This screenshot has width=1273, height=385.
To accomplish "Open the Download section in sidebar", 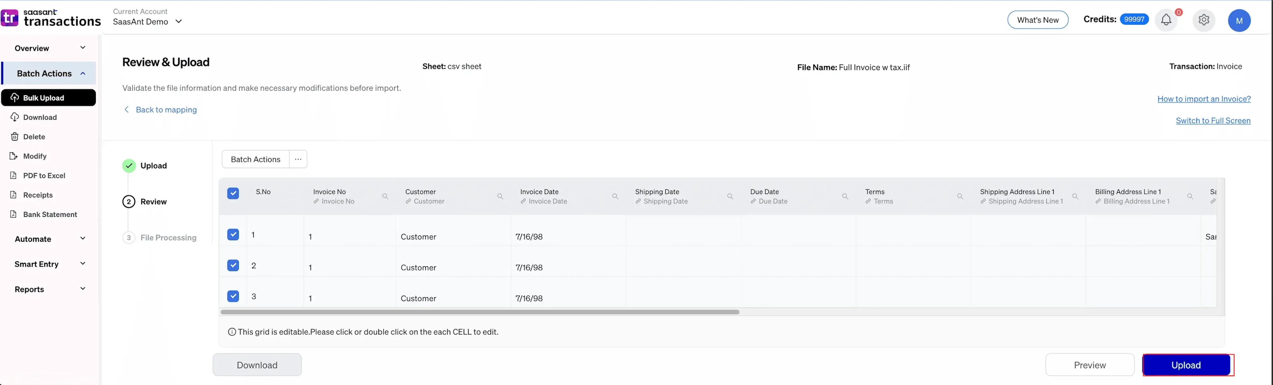I will 40,117.
